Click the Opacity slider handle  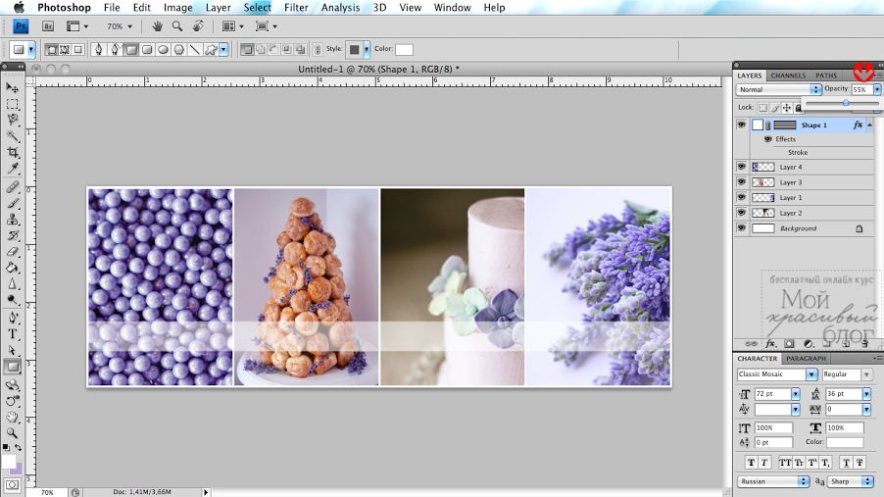pos(846,103)
